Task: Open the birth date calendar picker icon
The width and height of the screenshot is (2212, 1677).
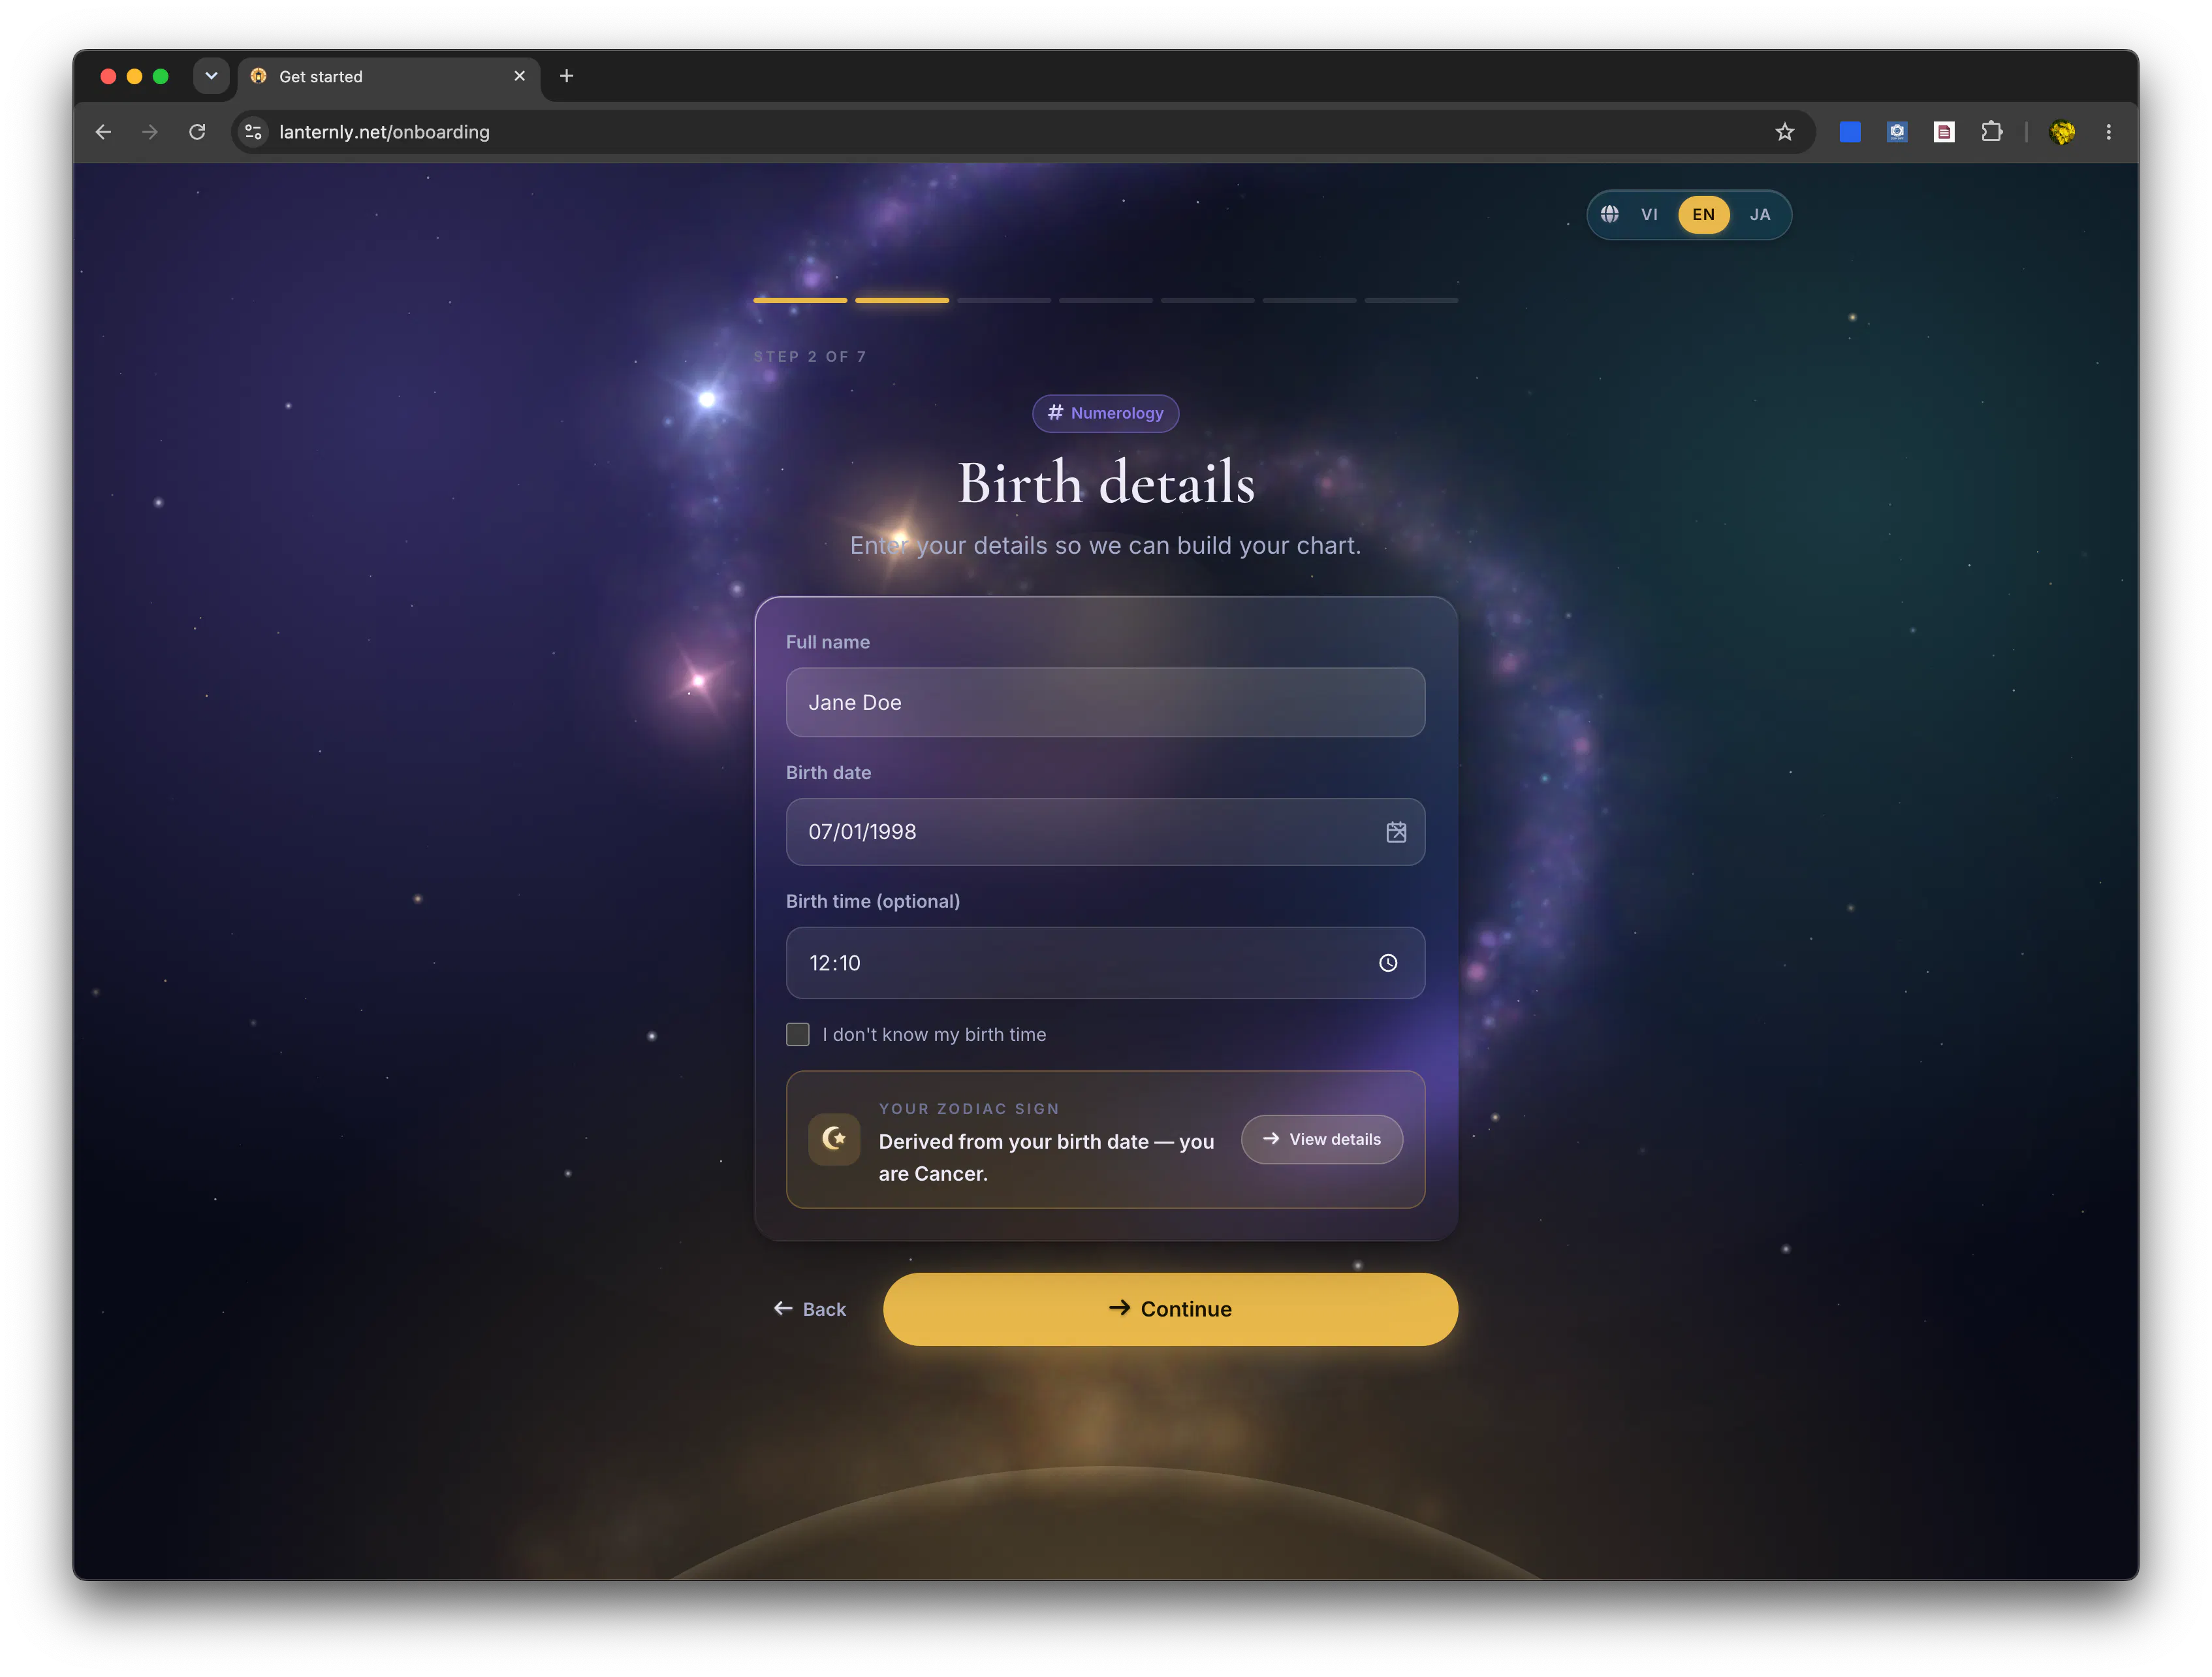Action: tap(1396, 832)
